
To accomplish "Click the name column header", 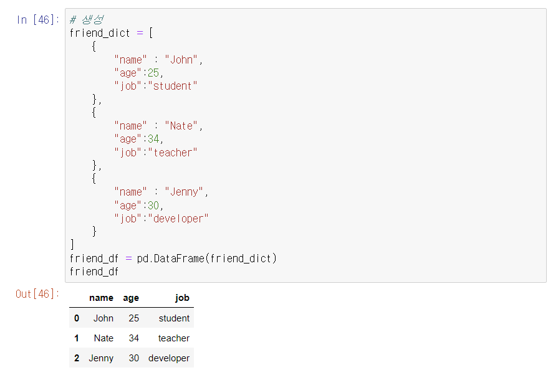I will point(101,298).
